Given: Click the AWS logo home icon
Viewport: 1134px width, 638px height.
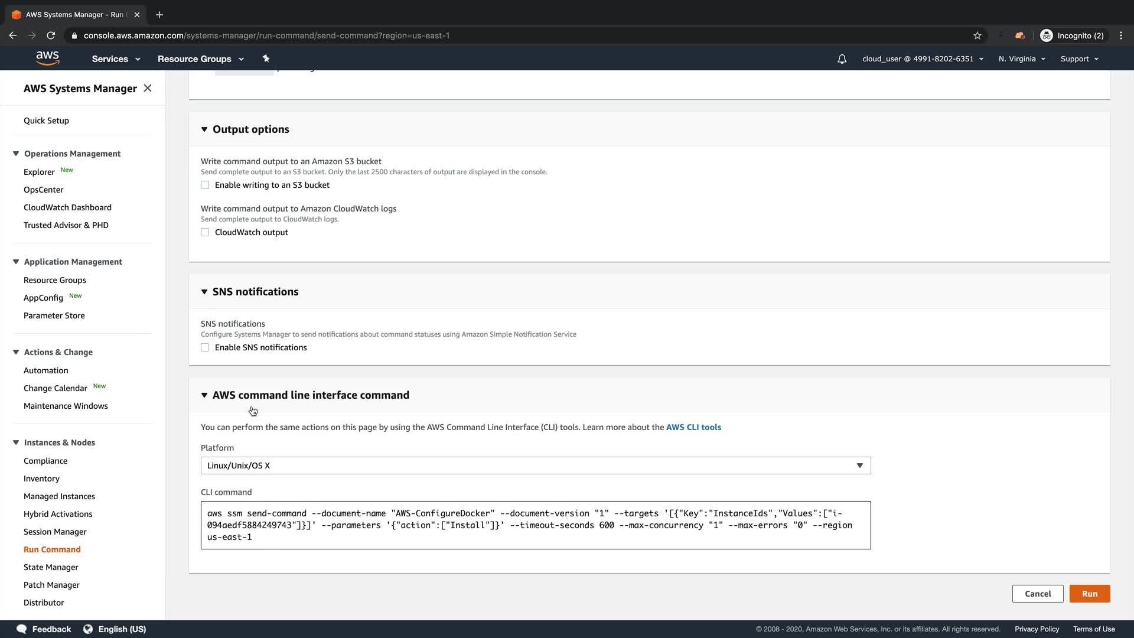Looking at the screenshot, I should (47, 58).
